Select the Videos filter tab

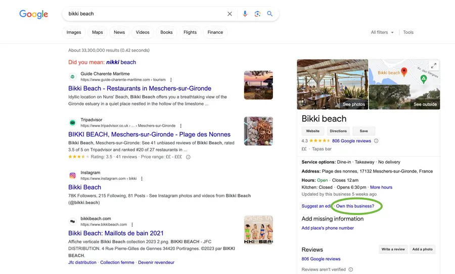(143, 32)
